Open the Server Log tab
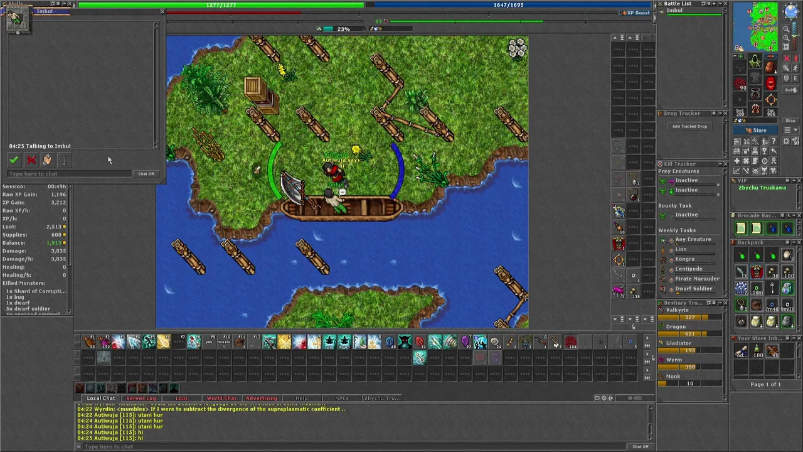The height and width of the screenshot is (452, 803). (x=141, y=398)
